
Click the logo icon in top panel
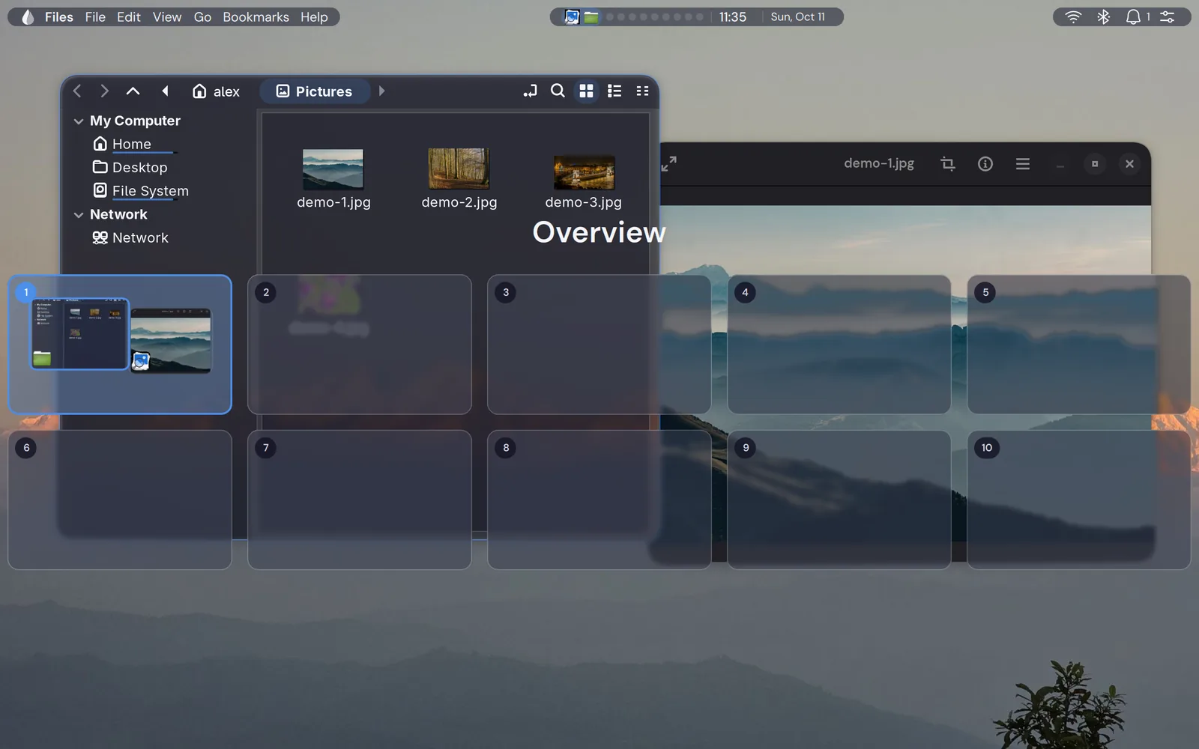[x=28, y=16]
